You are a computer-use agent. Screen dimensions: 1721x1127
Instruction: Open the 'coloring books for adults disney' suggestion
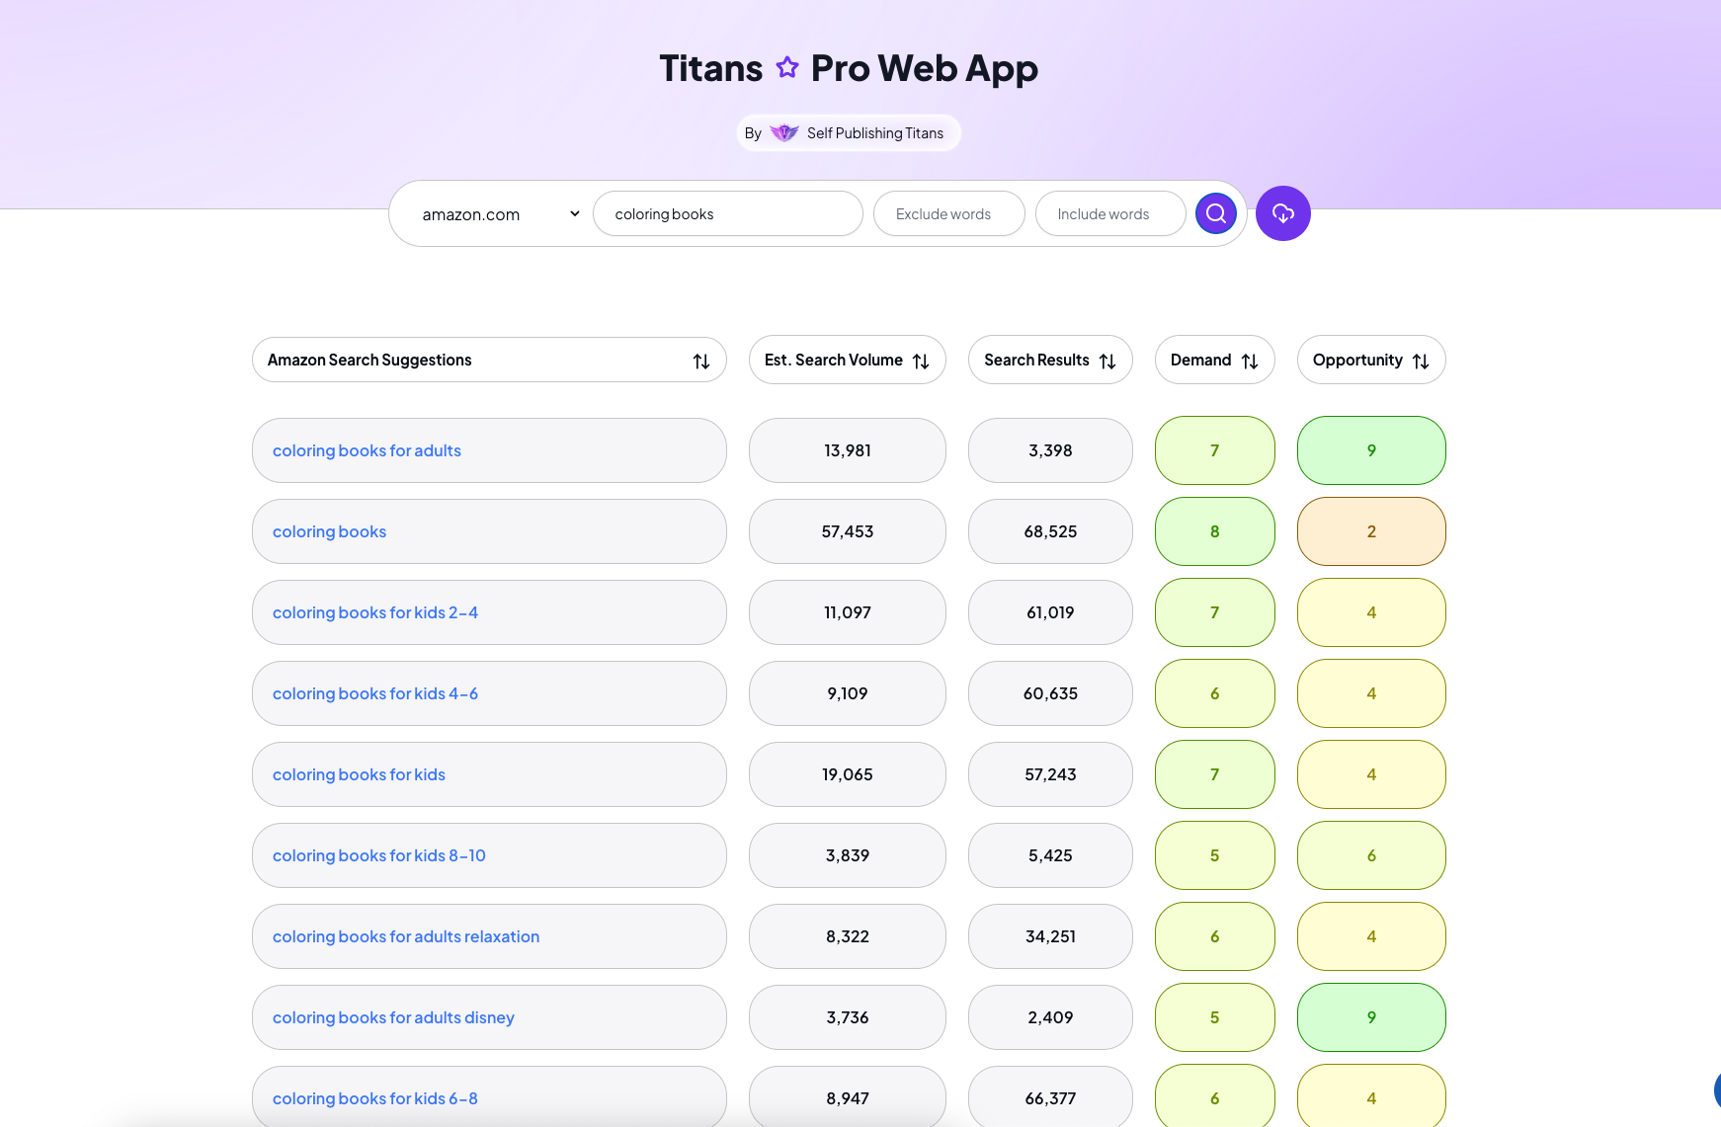(x=393, y=1017)
